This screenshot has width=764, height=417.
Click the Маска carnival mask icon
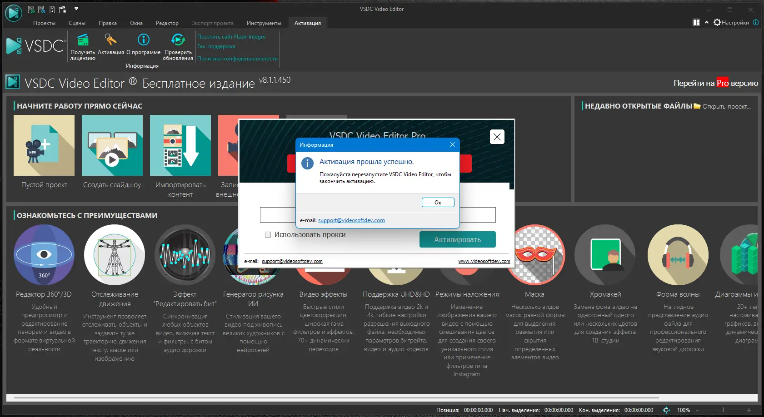[x=535, y=255]
